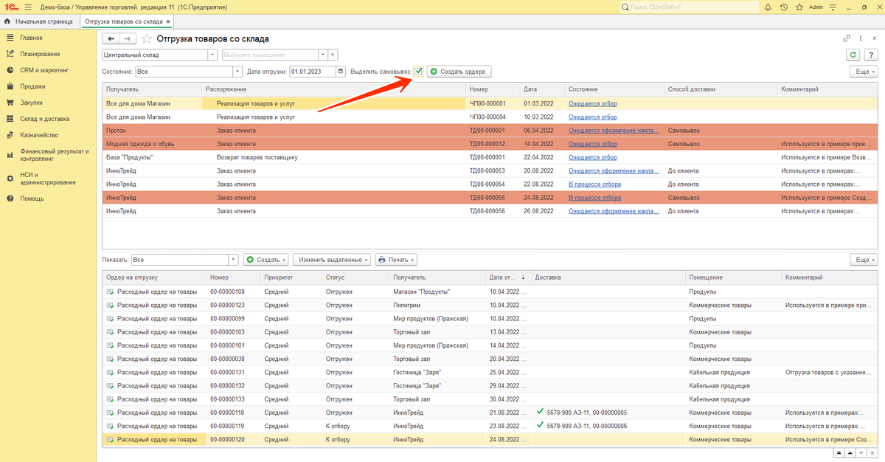Screen dimensions: 885x462
Task: Switch to Начальная страница tab
Action: 39,21
